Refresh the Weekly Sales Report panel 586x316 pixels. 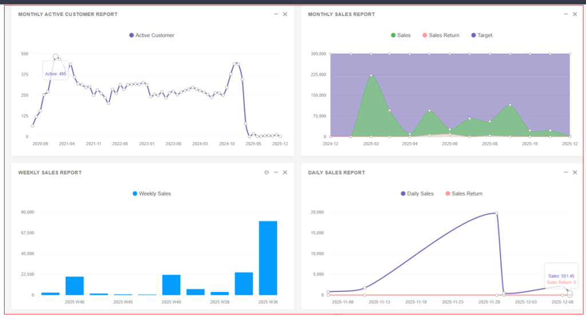click(267, 172)
